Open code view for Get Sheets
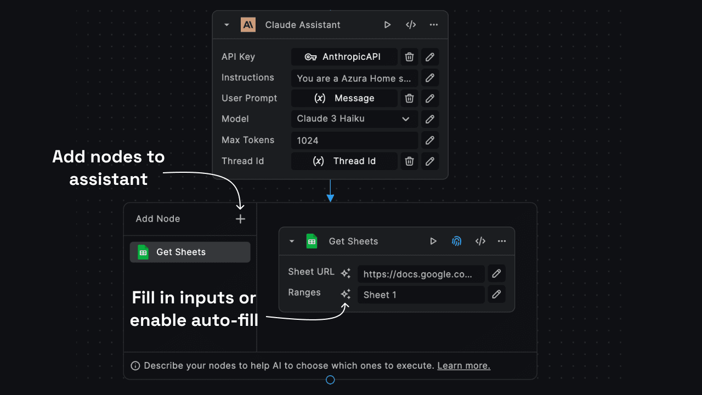Viewport: 702px width, 395px height. coord(480,241)
